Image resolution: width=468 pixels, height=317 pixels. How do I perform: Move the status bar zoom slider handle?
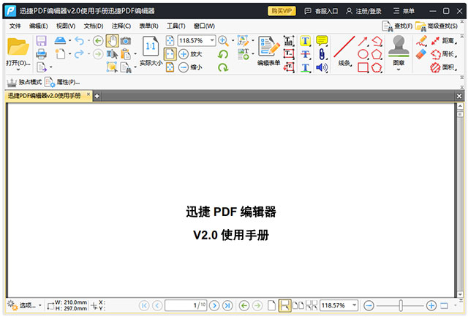click(x=401, y=305)
